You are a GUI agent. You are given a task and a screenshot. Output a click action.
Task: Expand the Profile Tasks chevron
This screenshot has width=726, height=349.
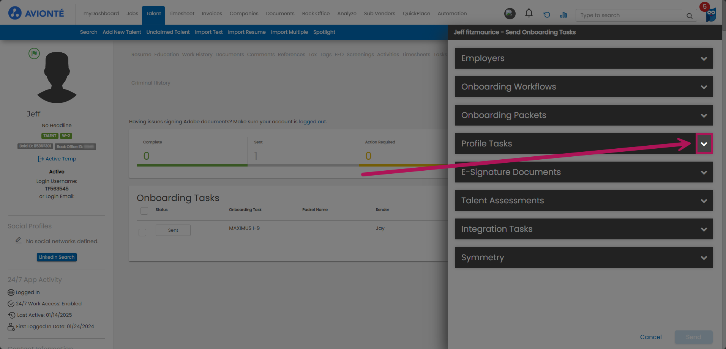pos(704,144)
